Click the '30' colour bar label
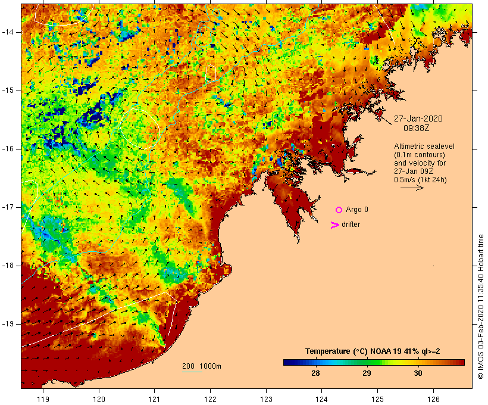The width and height of the screenshot is (488, 405). pyautogui.click(x=418, y=373)
